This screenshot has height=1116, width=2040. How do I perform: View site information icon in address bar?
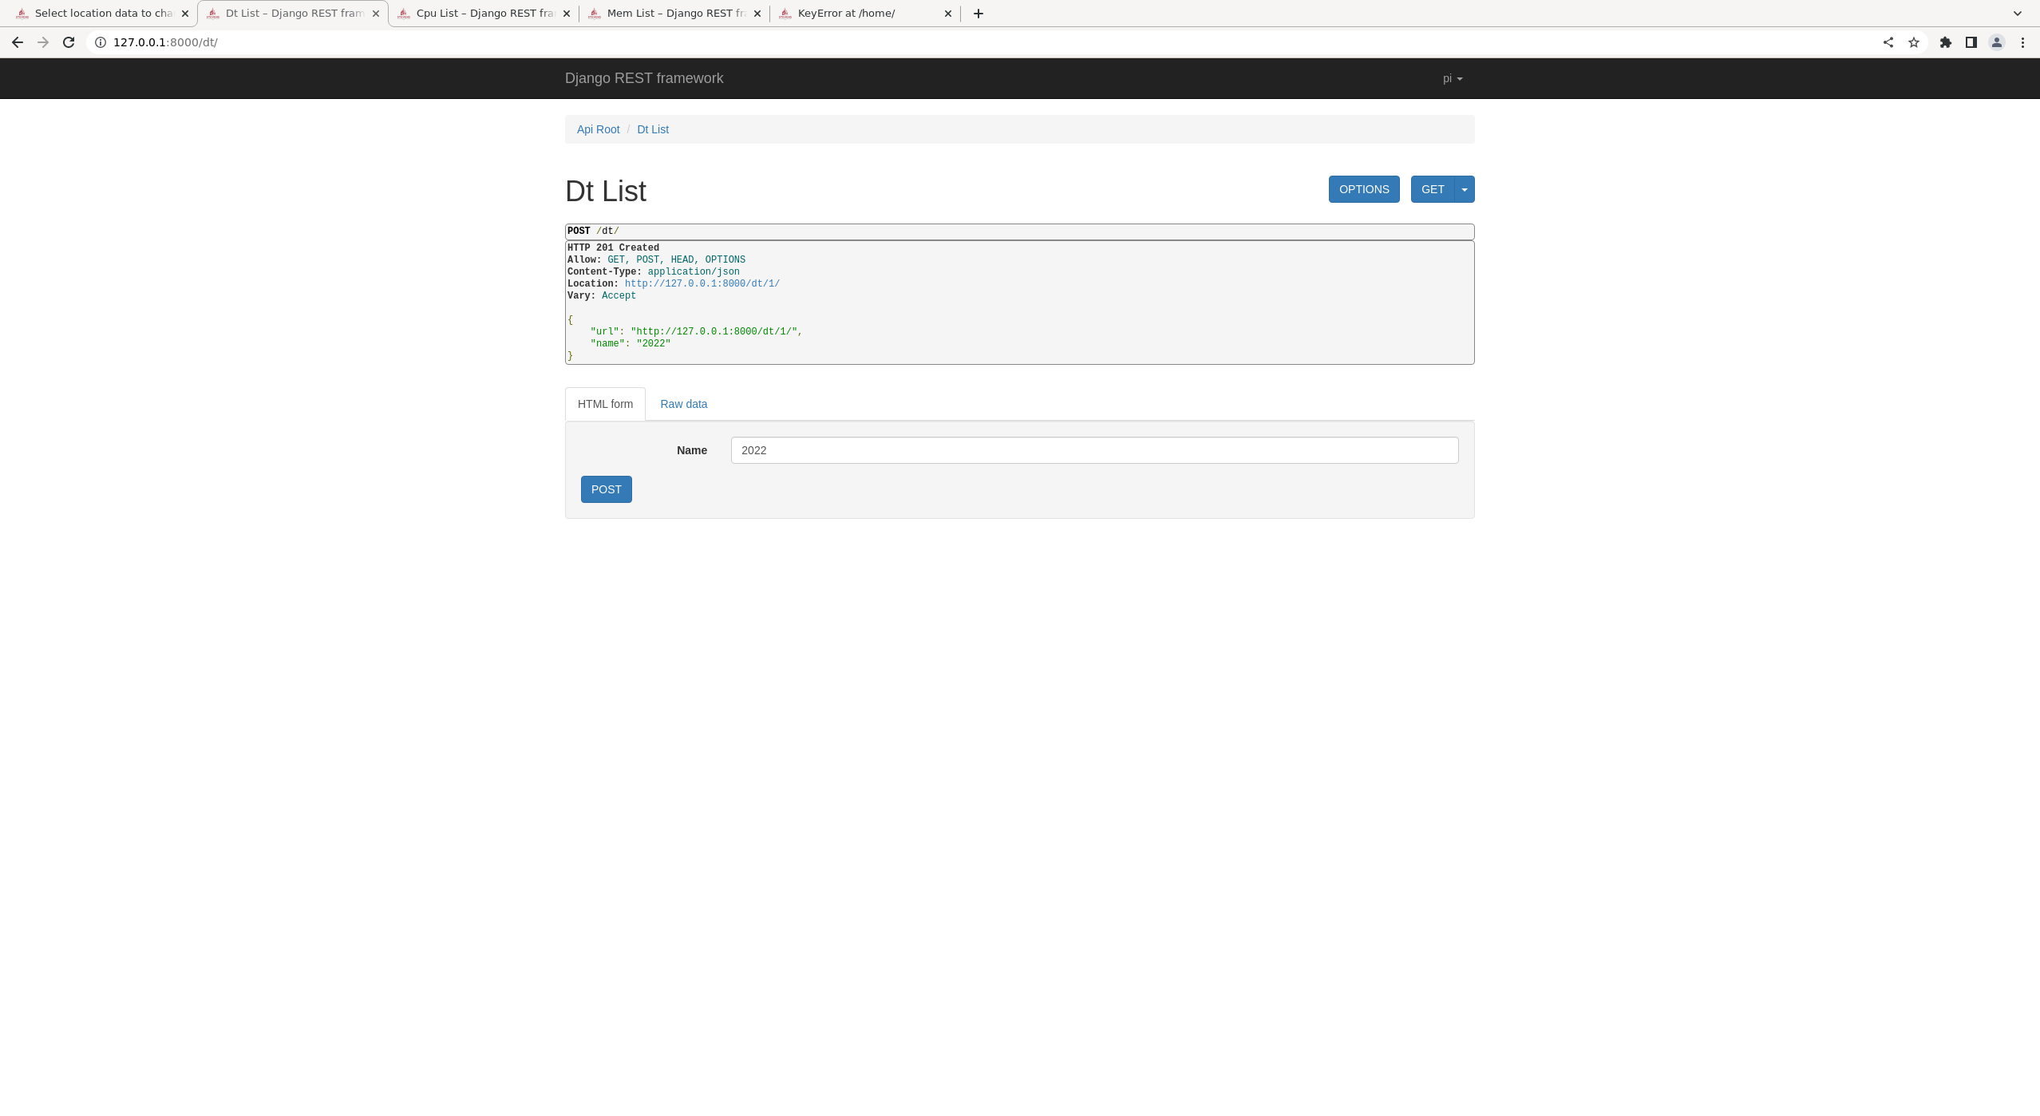(100, 42)
